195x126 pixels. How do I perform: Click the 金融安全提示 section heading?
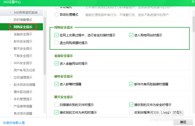[64, 56]
